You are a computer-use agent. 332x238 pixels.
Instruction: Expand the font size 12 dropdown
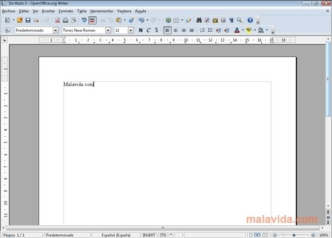click(x=131, y=30)
